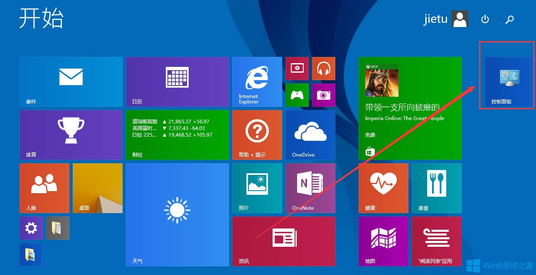Launch Internet Explorer
Screen dimensions: 536x275
click(257, 81)
